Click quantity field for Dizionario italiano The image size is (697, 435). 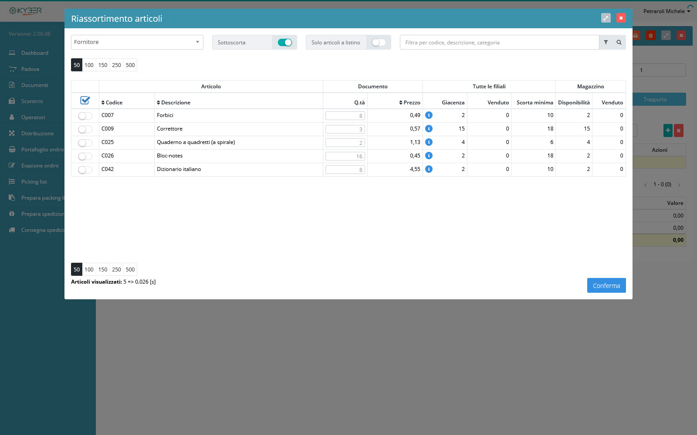click(x=345, y=170)
